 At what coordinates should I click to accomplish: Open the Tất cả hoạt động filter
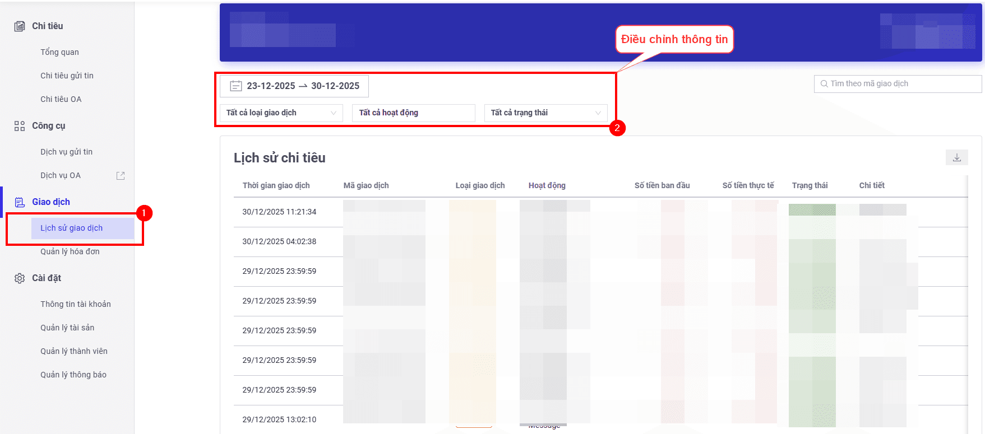(x=413, y=113)
